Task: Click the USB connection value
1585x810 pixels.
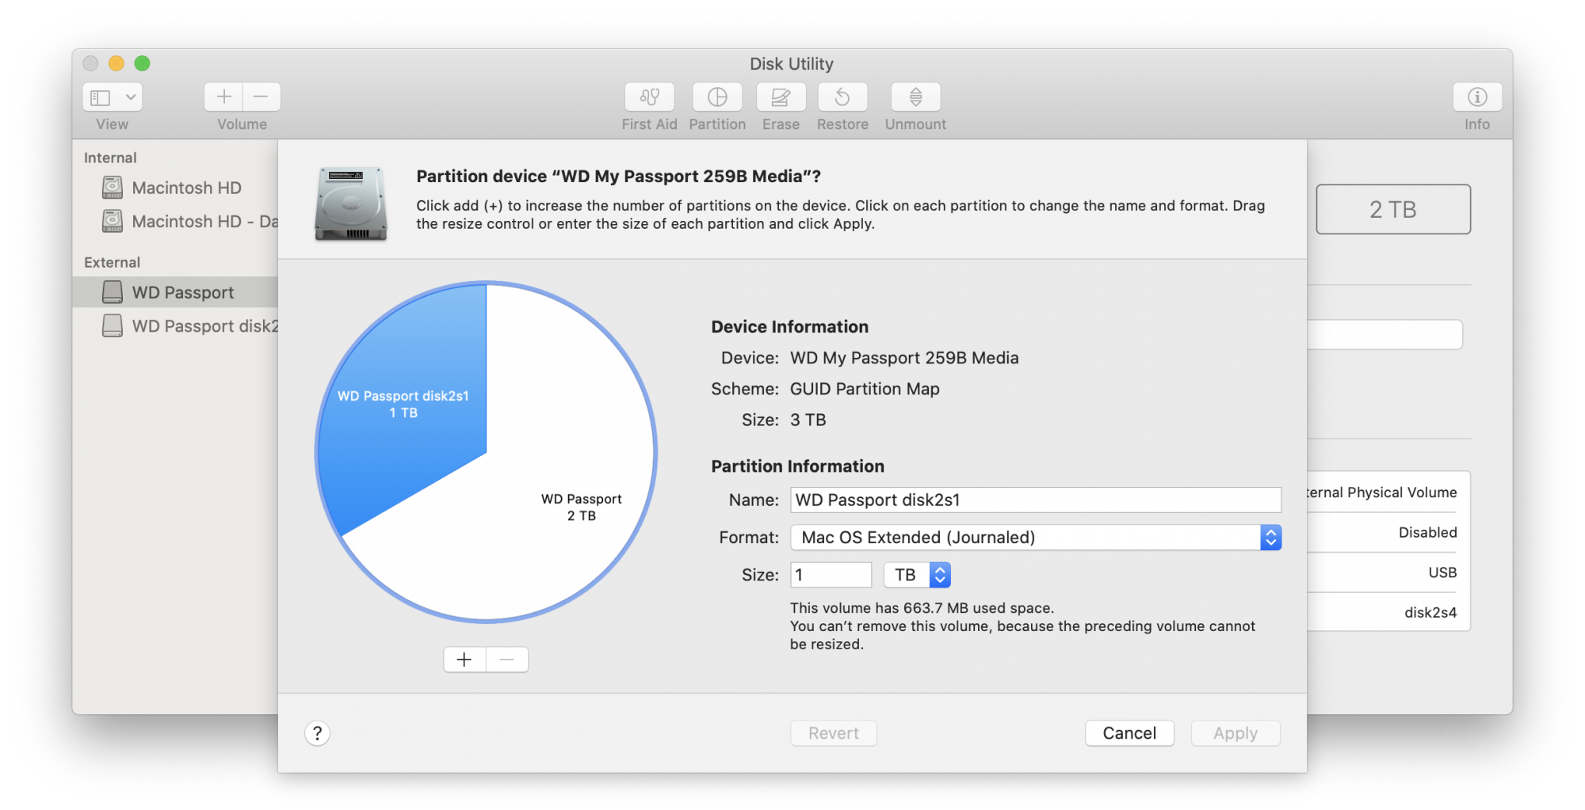Action: coord(1442,572)
